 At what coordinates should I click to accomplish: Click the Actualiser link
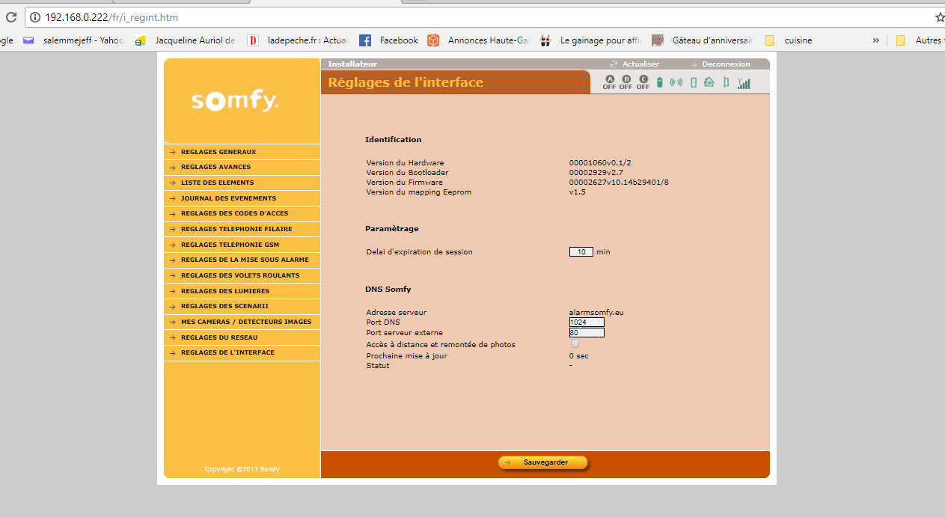point(640,64)
